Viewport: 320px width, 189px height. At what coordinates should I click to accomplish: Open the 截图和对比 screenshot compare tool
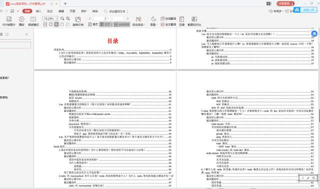click(194, 21)
